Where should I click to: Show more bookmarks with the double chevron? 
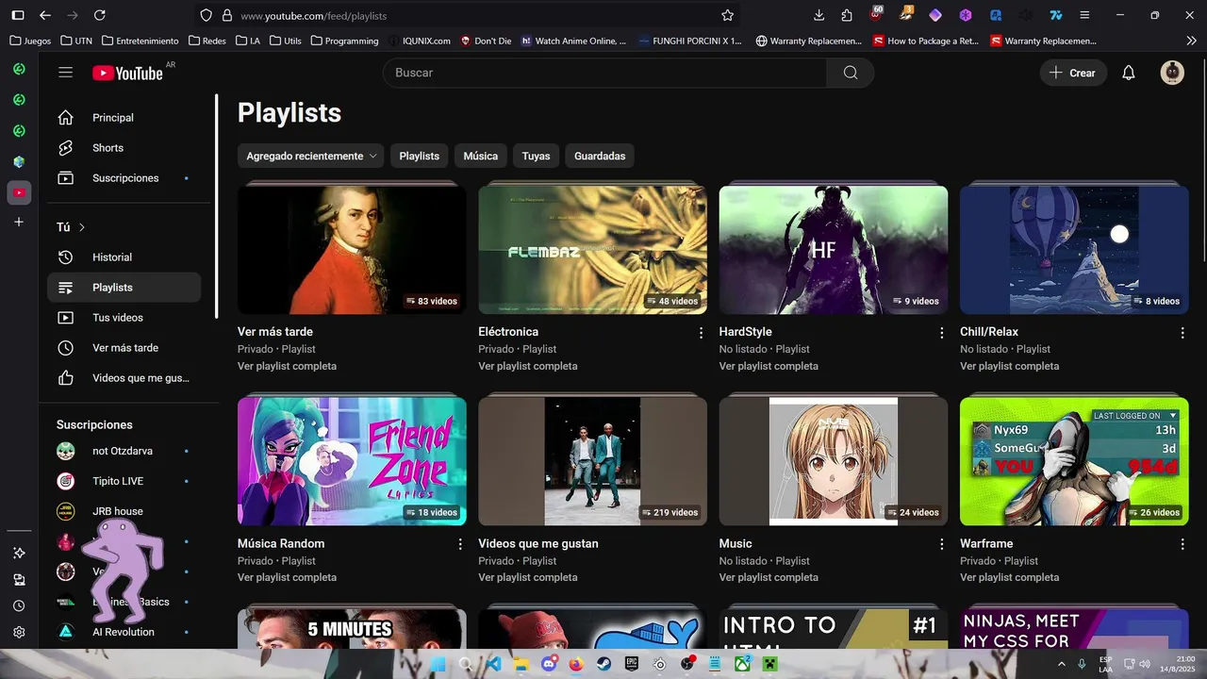1191,41
